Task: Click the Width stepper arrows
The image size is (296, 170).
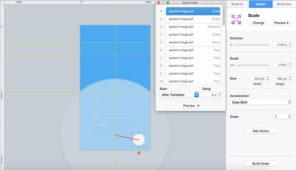Action: tap(267, 78)
